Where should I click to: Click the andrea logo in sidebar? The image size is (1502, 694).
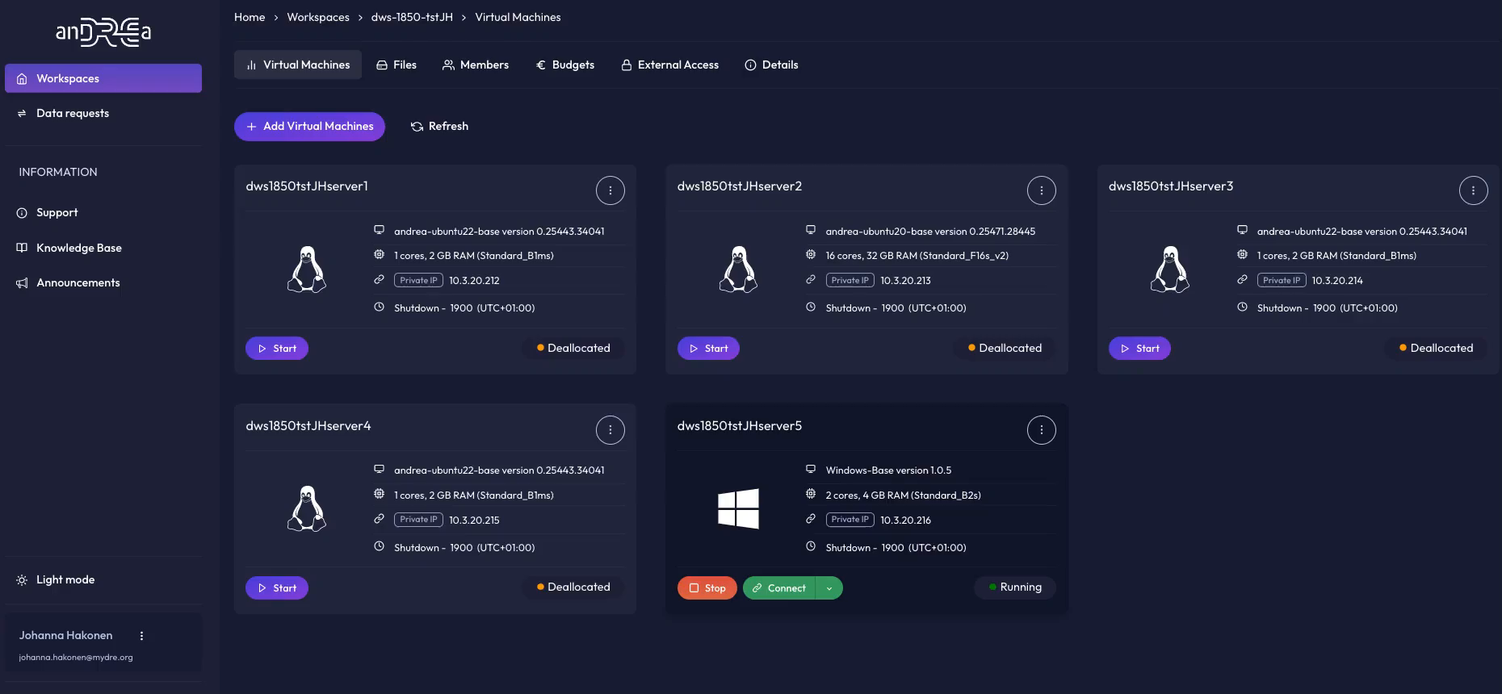(x=103, y=32)
